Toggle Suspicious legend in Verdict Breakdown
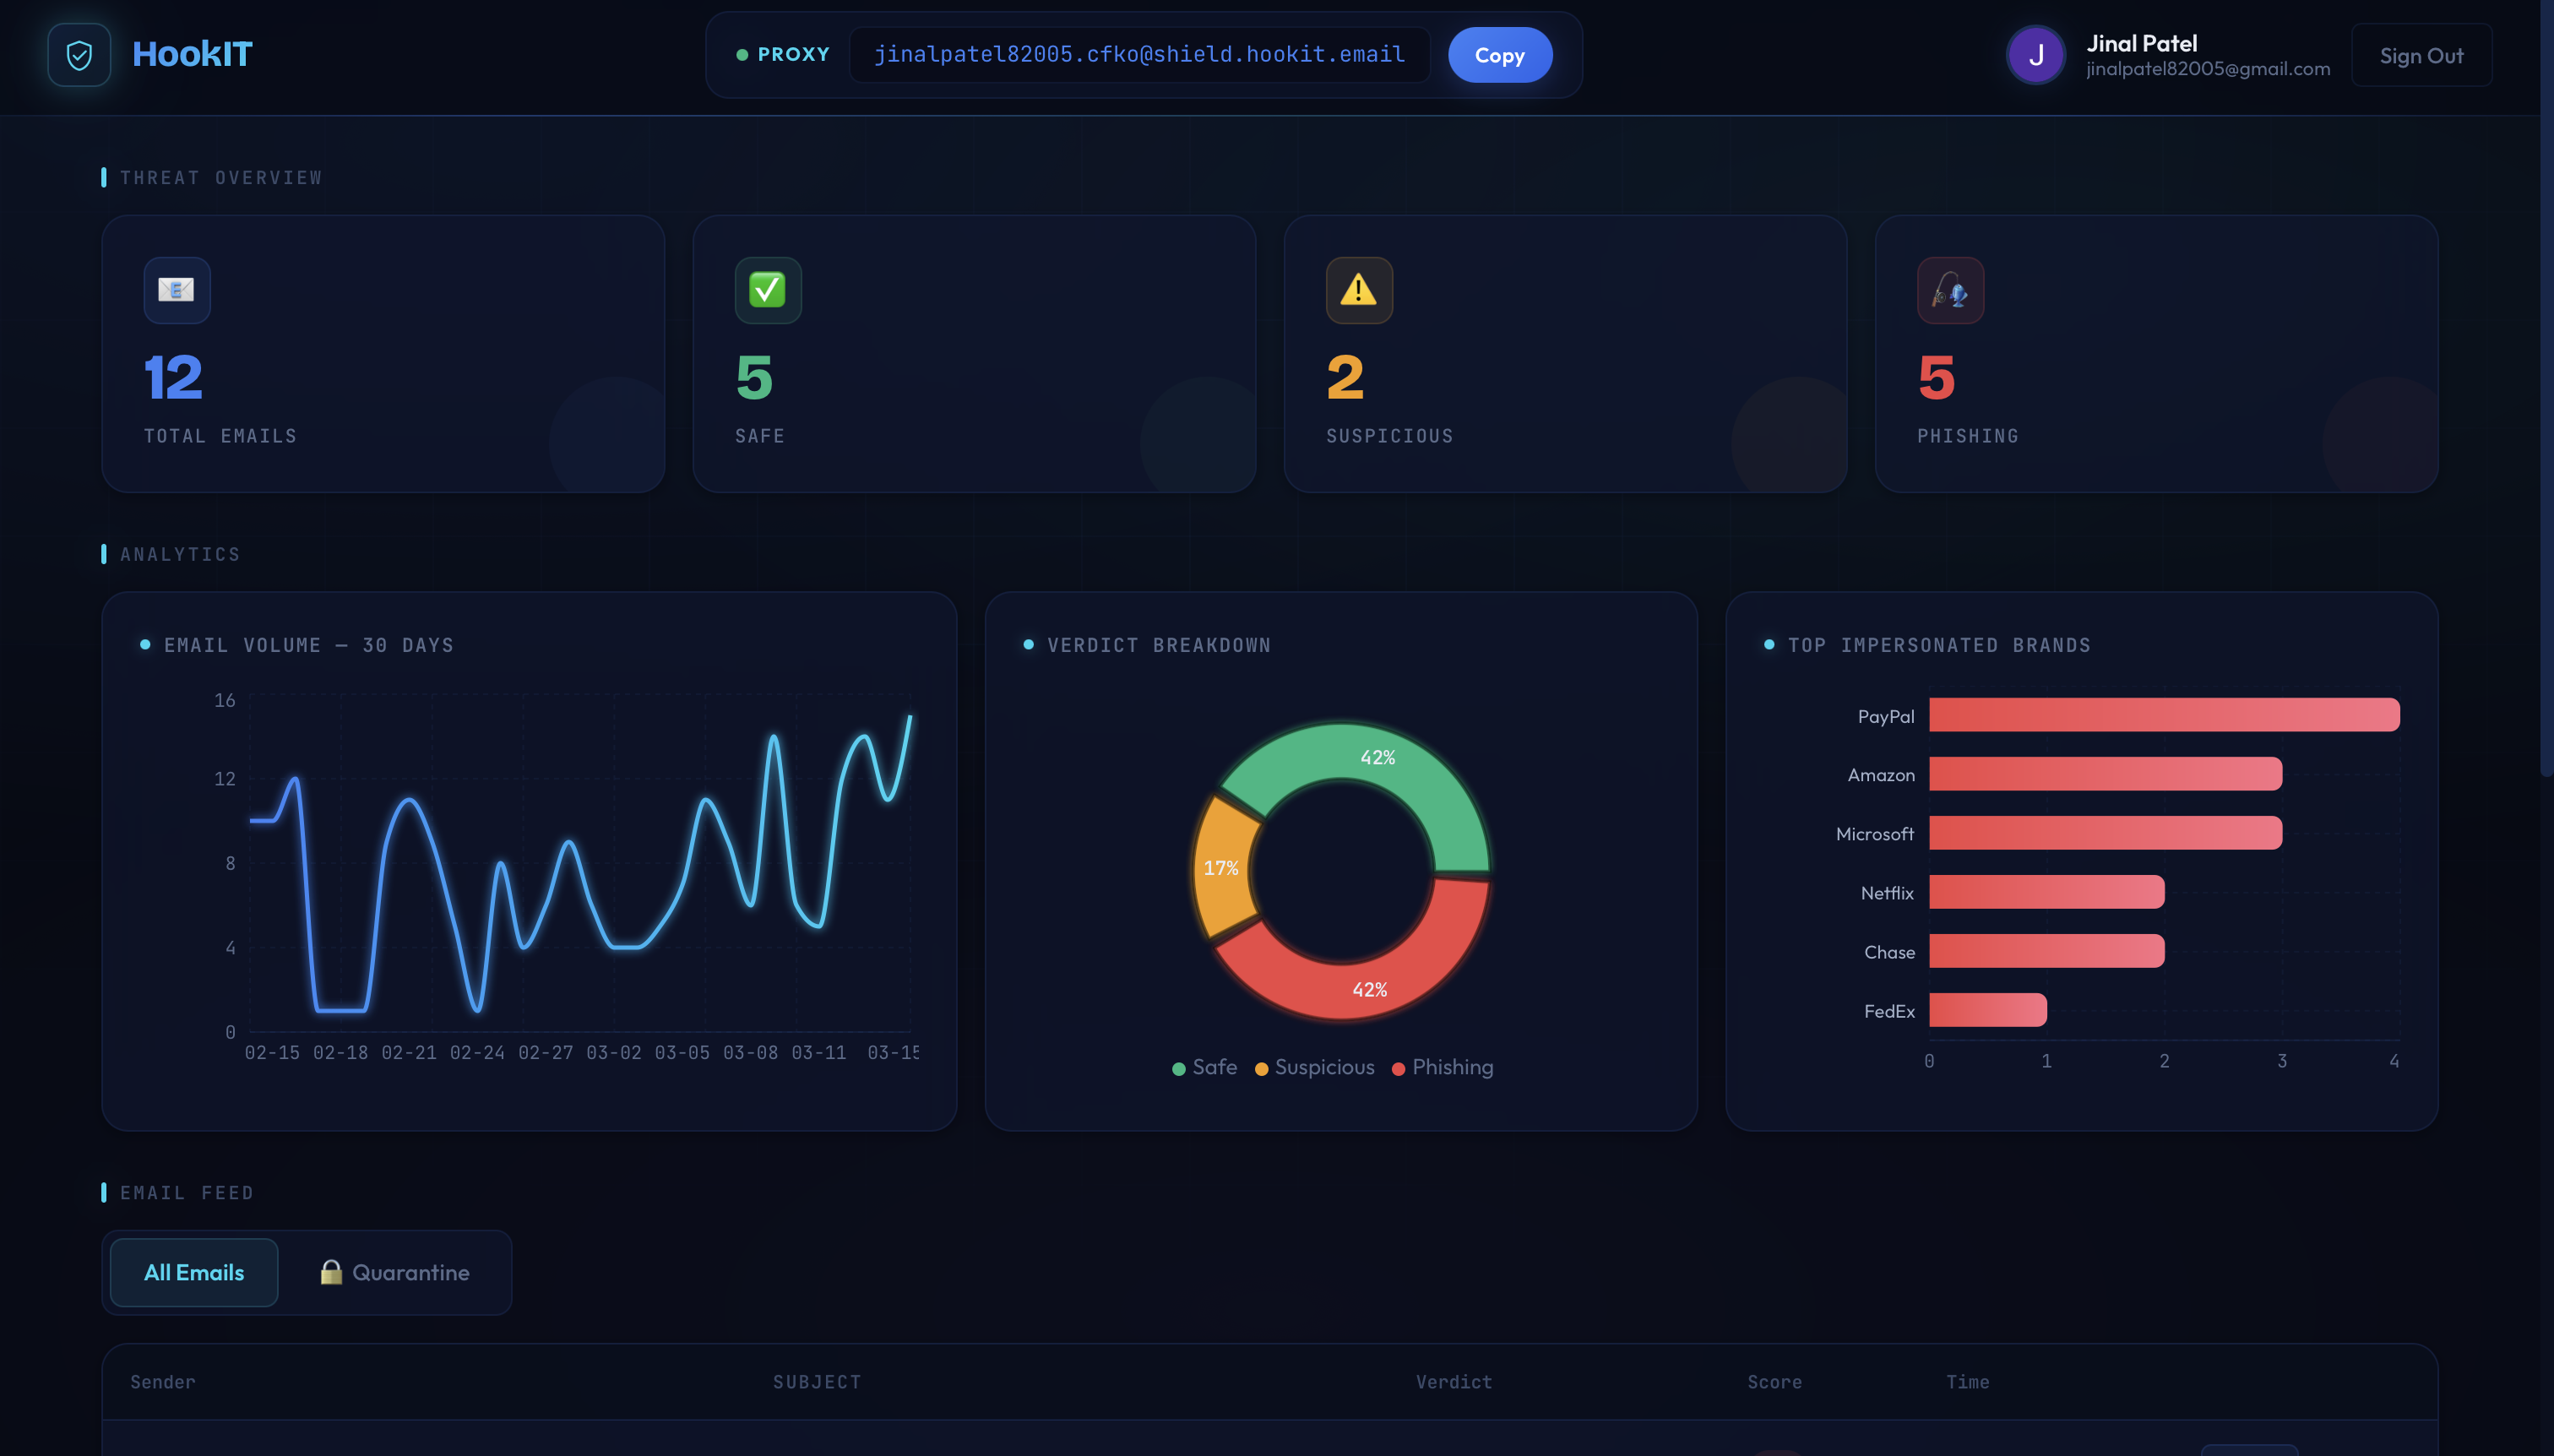Viewport: 2554px width, 1456px height. [1314, 1067]
